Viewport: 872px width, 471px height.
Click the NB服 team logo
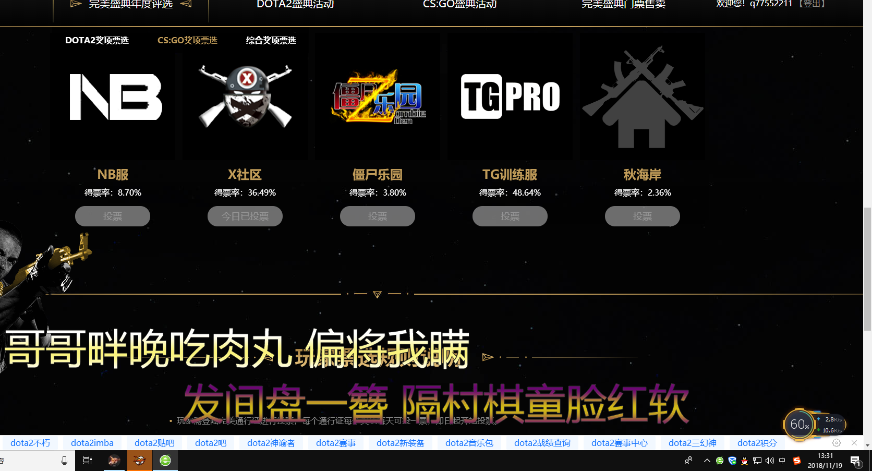(115, 97)
